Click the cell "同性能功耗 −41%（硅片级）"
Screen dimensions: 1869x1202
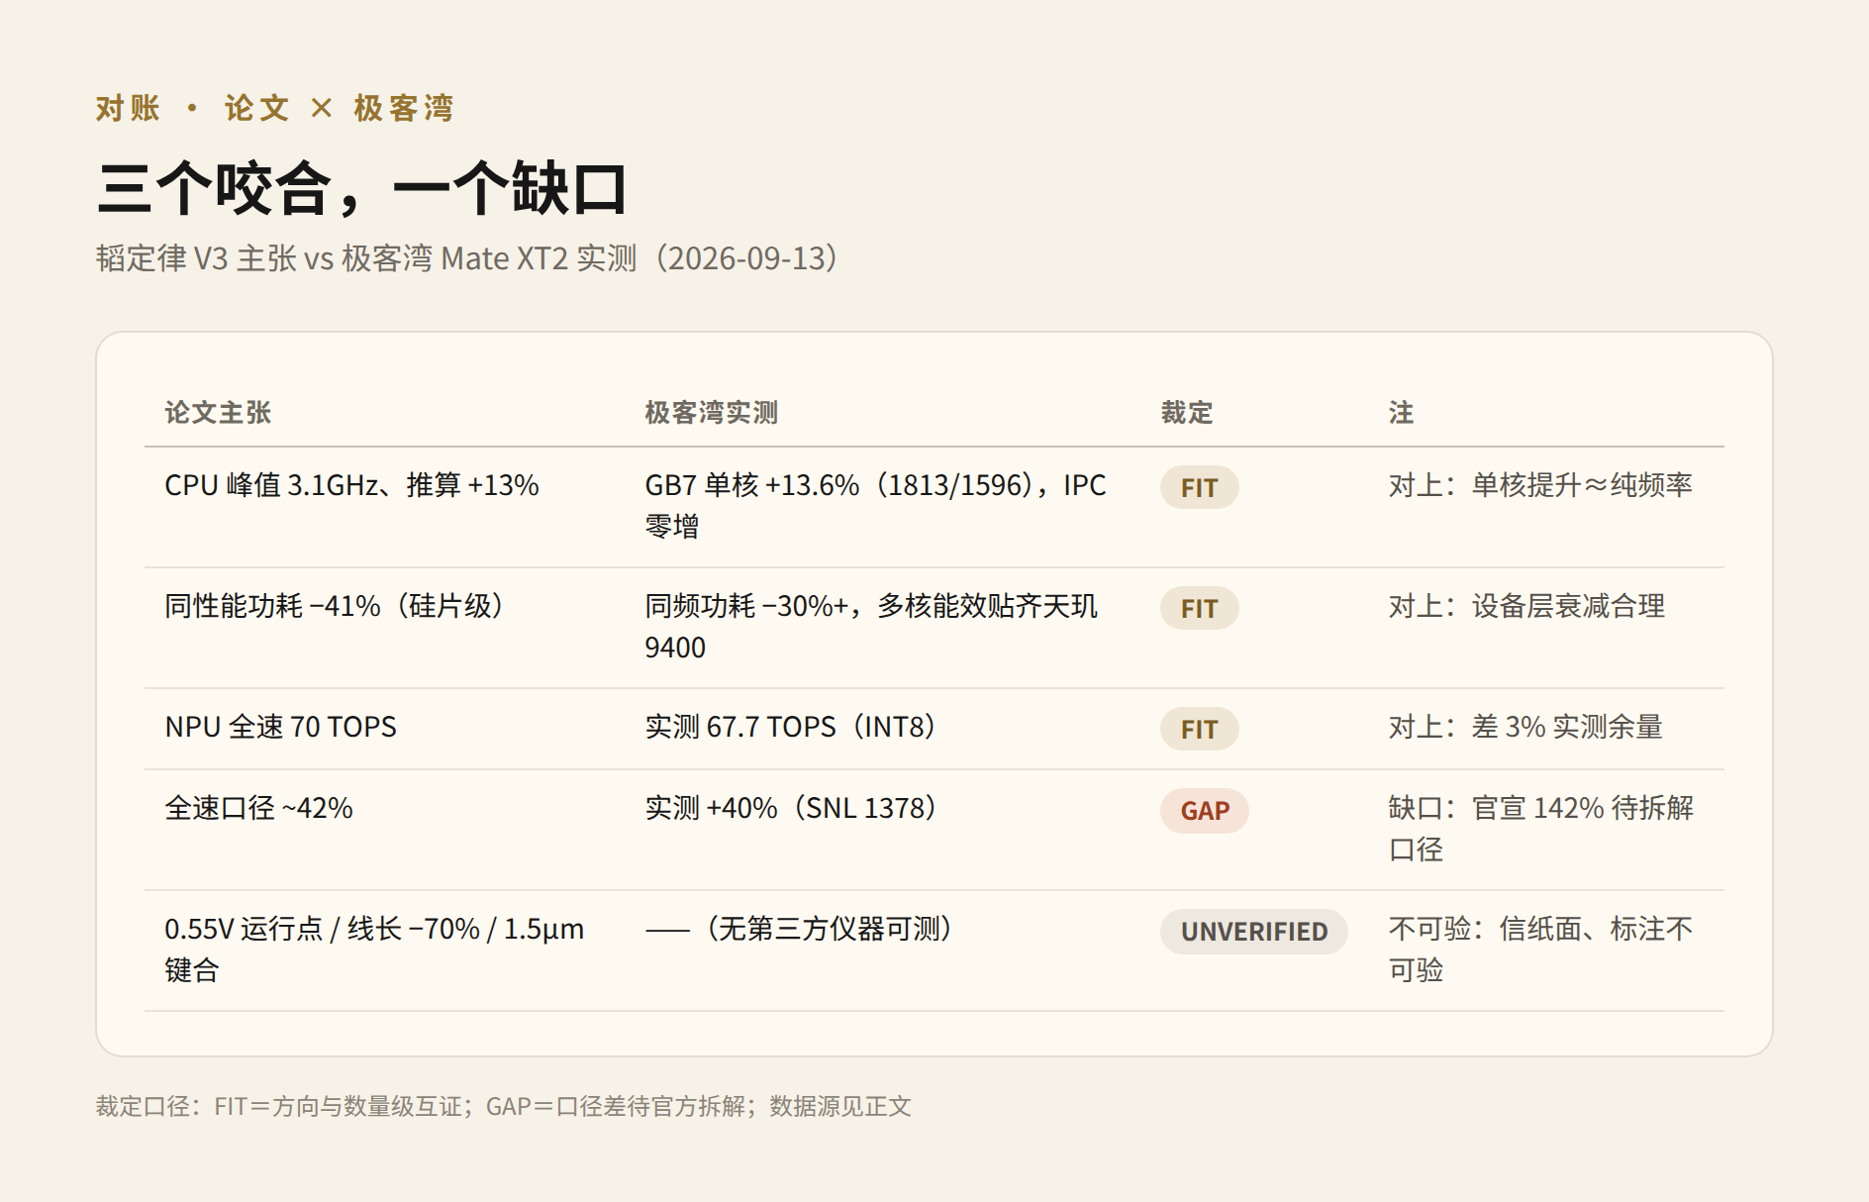335,606
